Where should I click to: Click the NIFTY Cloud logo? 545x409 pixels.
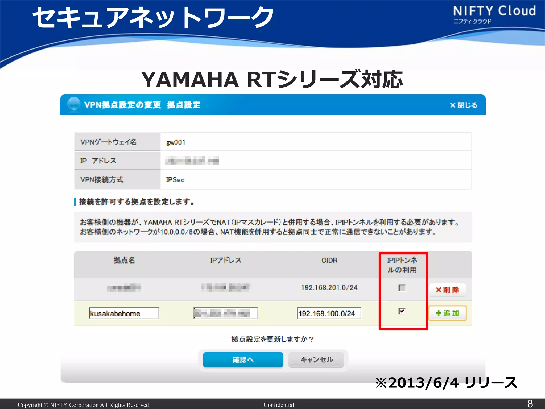click(494, 14)
